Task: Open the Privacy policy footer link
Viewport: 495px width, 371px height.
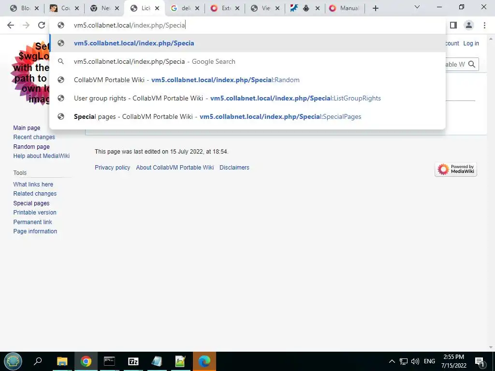Action: click(112, 168)
